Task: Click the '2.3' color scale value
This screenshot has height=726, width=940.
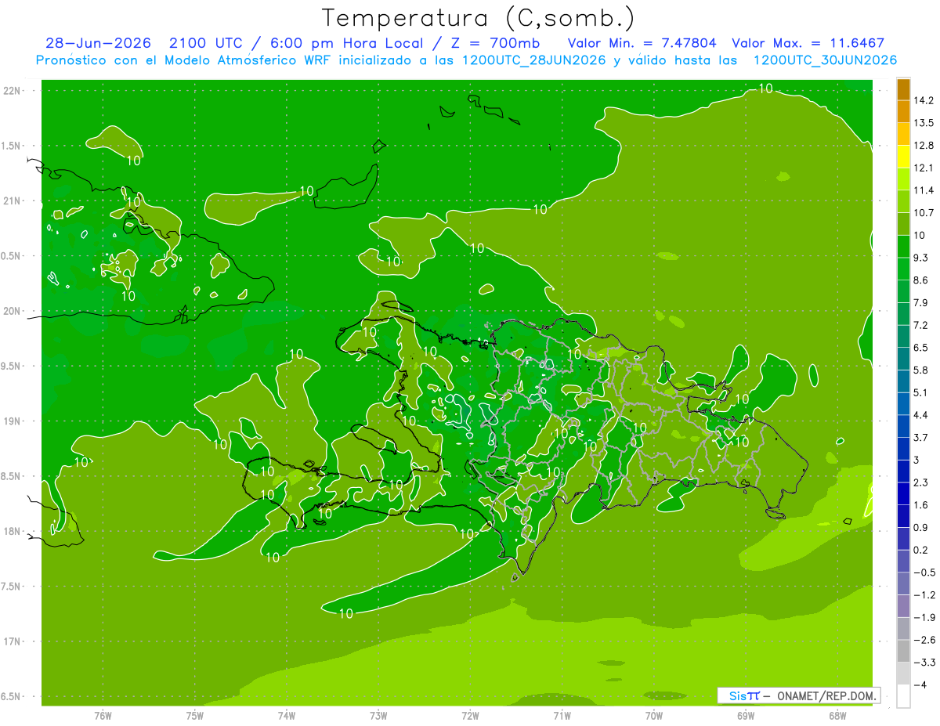Action: (x=920, y=482)
